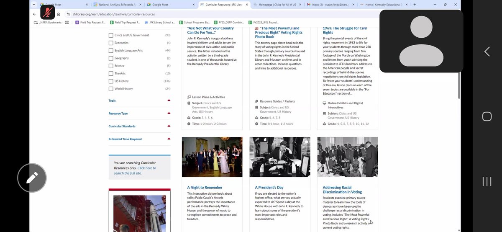Expand the Topic filter arrow
The height and width of the screenshot is (232, 502).
coord(169,101)
